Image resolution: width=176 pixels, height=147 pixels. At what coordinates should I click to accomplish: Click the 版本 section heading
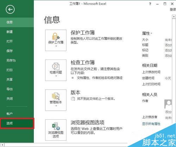pyautogui.click(x=75, y=92)
